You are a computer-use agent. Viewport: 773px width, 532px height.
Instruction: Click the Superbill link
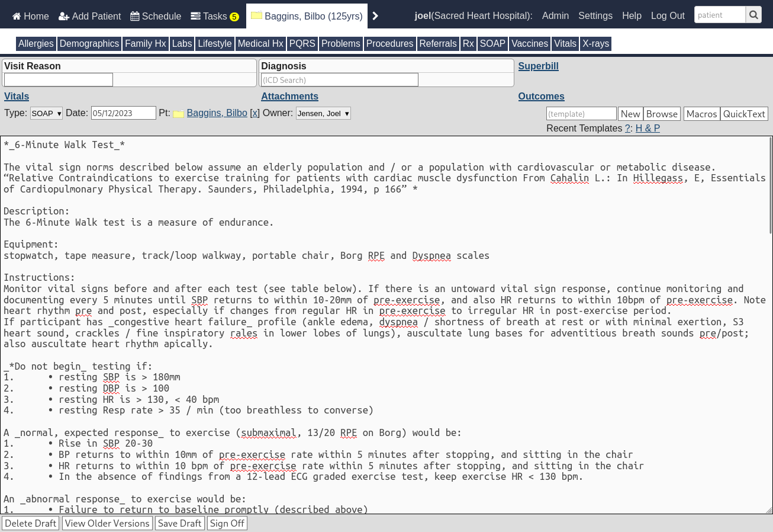[x=538, y=66]
